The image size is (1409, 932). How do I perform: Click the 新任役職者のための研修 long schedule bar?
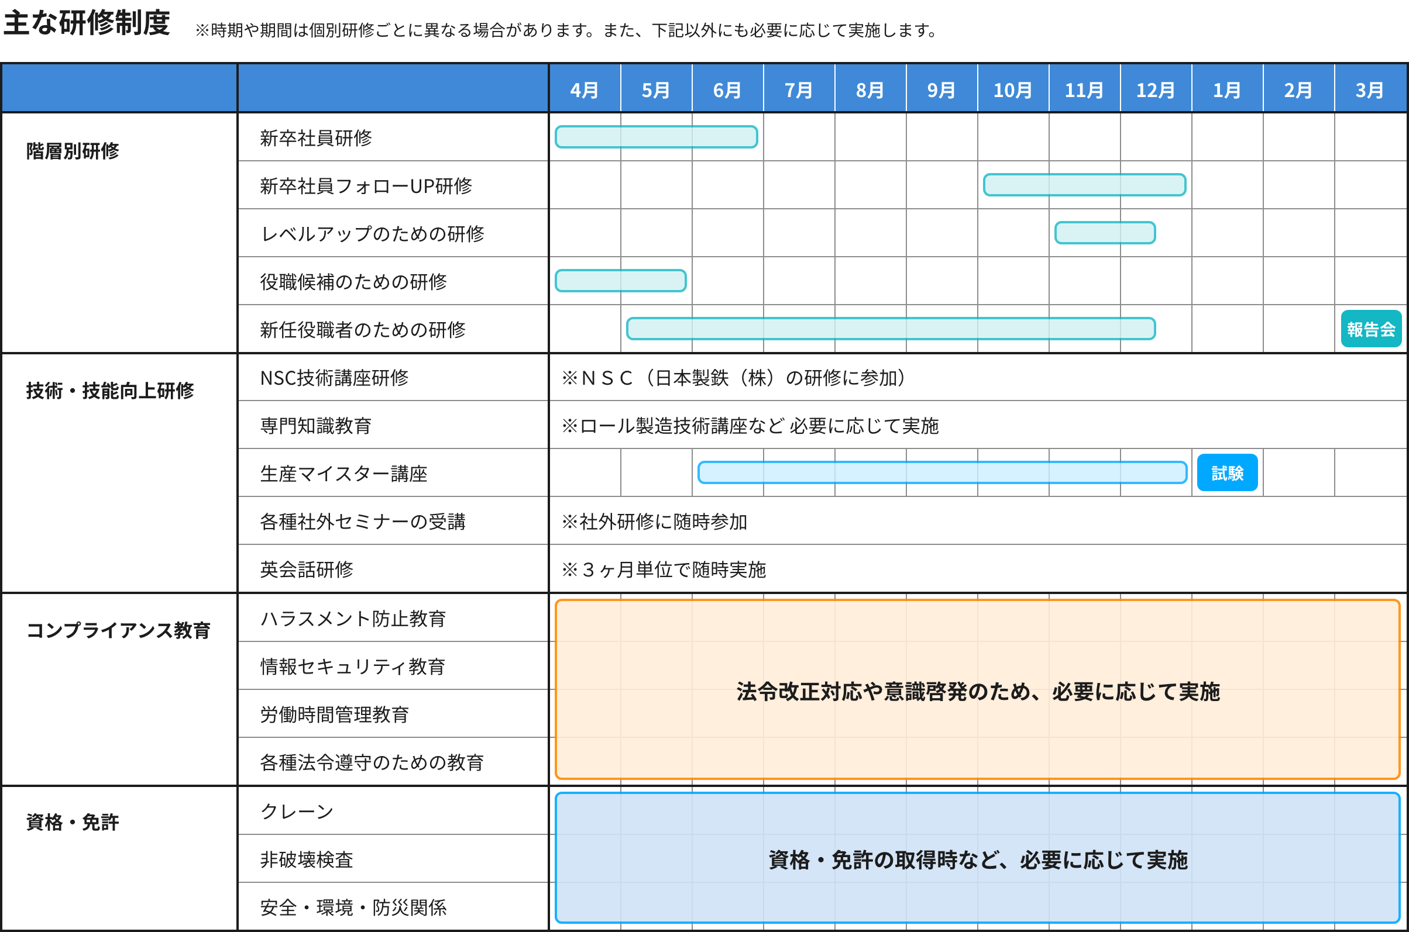[891, 329]
